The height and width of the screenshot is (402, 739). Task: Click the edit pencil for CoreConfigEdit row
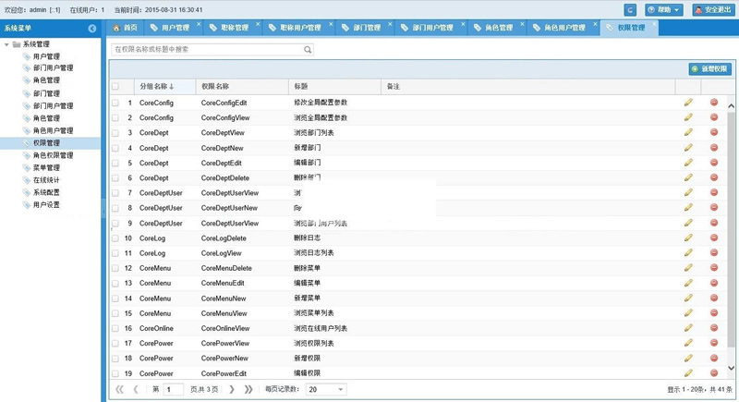[x=688, y=103]
